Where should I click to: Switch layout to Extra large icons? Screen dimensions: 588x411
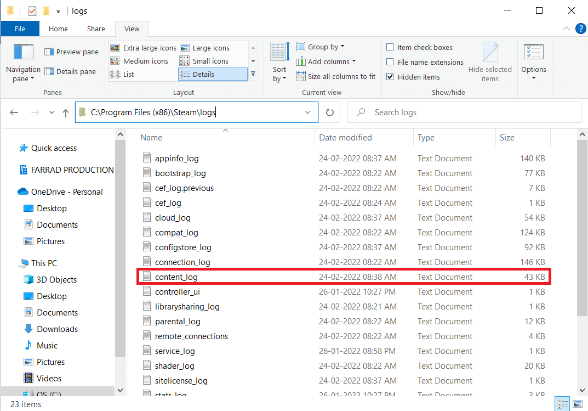[x=143, y=48]
